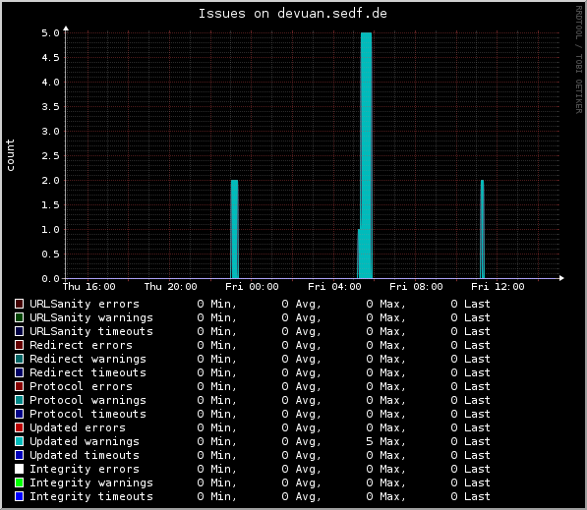Click the Redirect timeouts legend swatch

[x=19, y=372]
